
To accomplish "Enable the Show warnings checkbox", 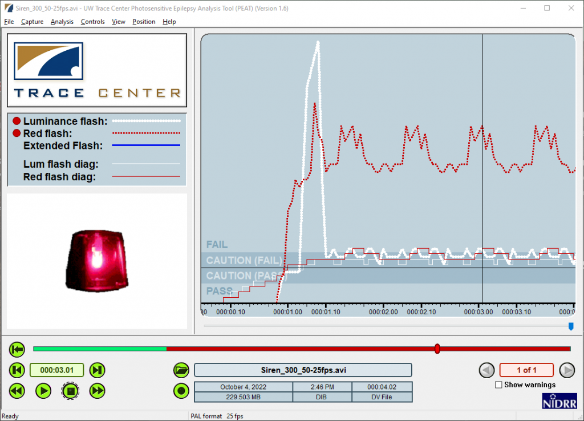I will (x=499, y=385).
